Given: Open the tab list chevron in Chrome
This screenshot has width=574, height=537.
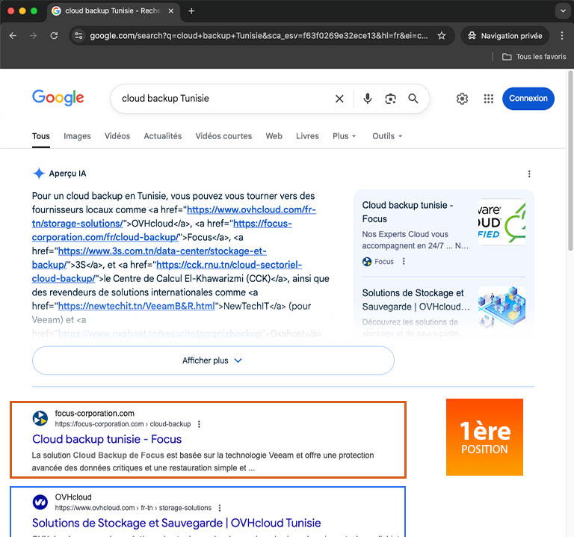Looking at the screenshot, I should (x=563, y=11).
